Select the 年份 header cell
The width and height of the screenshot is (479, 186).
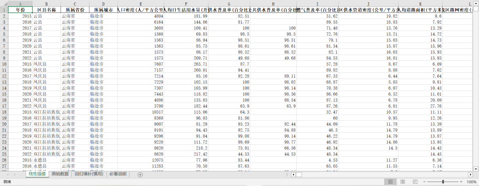pos(20,10)
